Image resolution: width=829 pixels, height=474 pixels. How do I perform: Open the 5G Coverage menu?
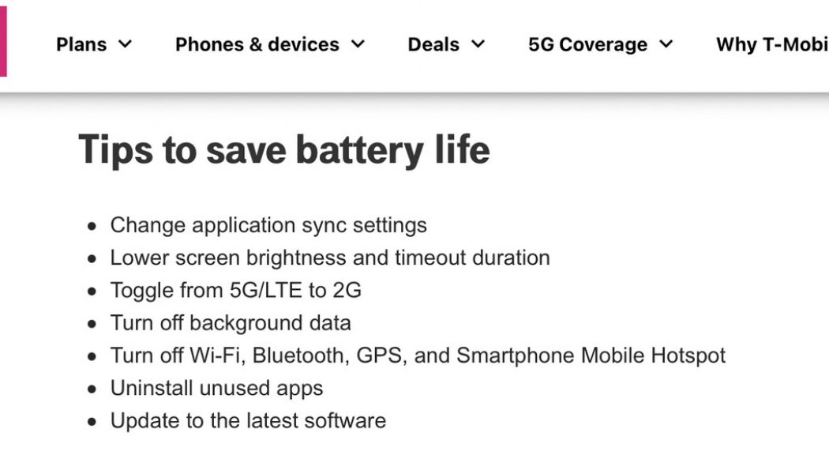click(x=587, y=45)
